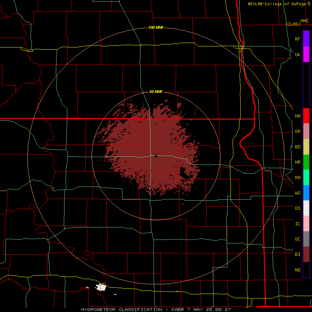
Task: Click the 'HR' legend label
Action: (298, 162)
